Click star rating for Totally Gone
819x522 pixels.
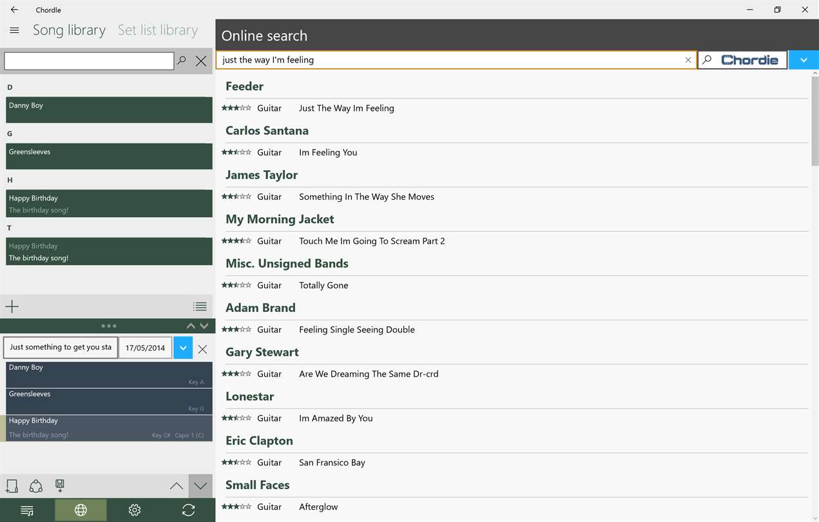coord(236,285)
